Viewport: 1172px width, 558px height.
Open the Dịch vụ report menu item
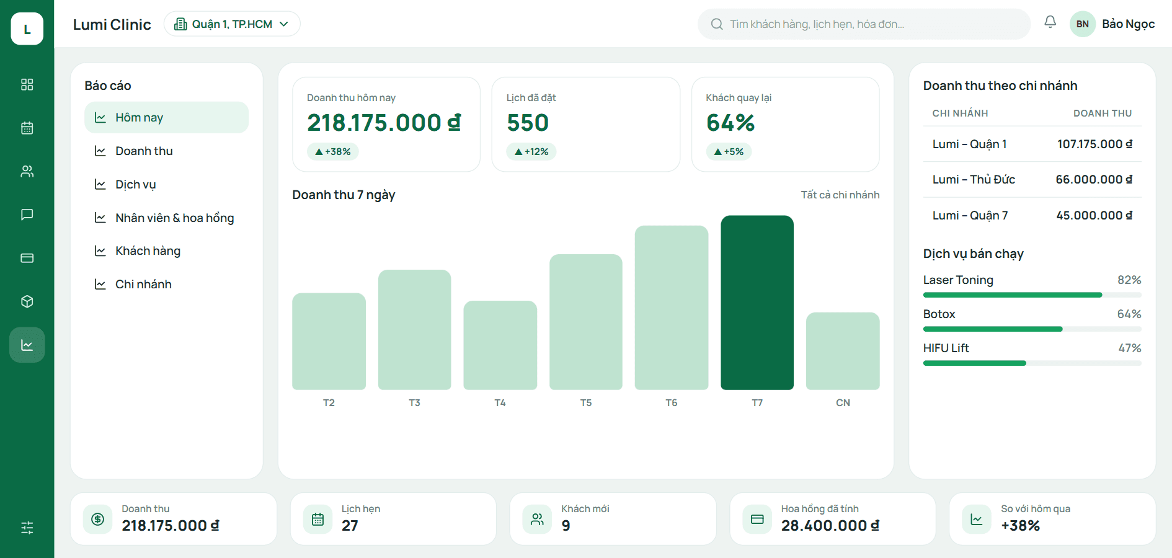167,184
